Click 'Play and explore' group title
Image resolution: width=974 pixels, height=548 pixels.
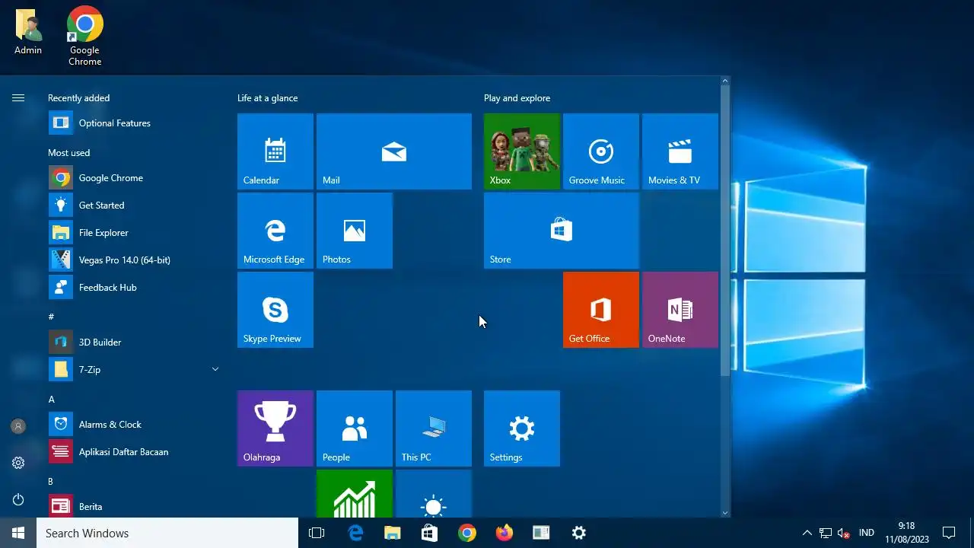[x=517, y=98]
